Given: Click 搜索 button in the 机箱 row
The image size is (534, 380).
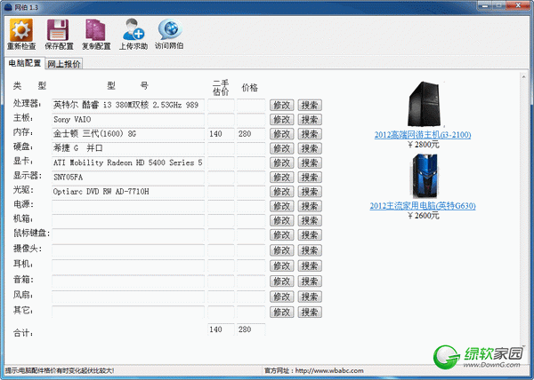Looking at the screenshot, I should 310,221.
